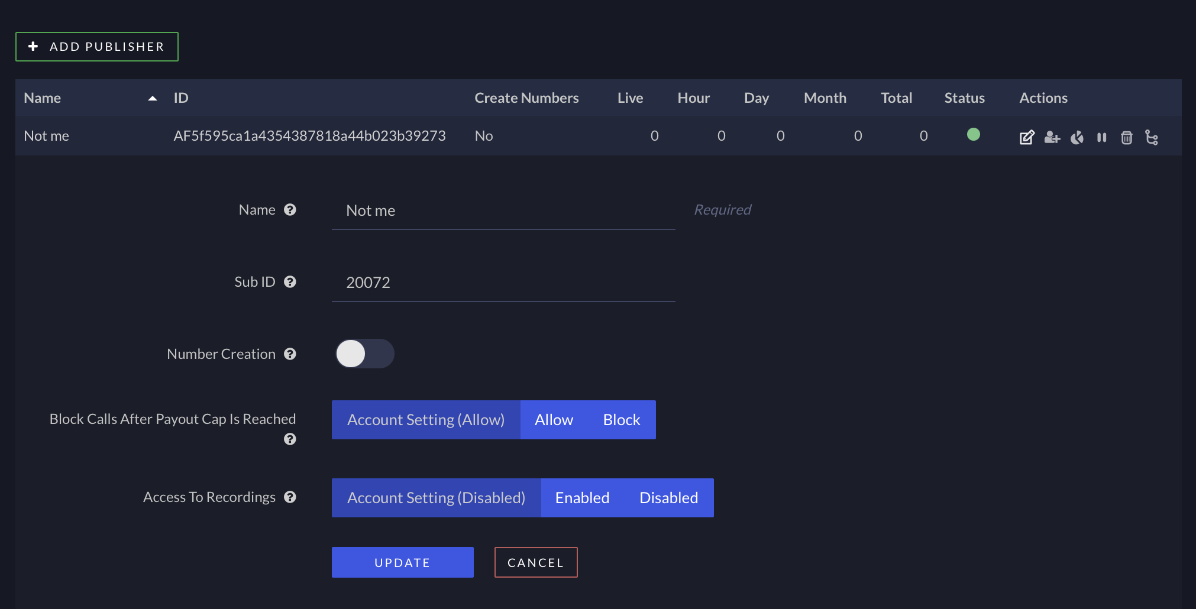Image resolution: width=1196 pixels, height=609 pixels.
Task: Click the ID AF5f595ca1a4354387818a44b023b39273
Action: click(309, 136)
